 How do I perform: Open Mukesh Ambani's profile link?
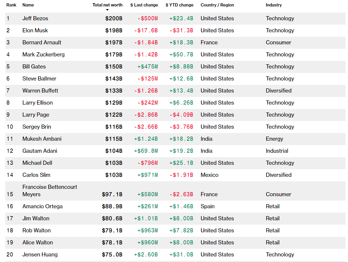click(x=42, y=139)
